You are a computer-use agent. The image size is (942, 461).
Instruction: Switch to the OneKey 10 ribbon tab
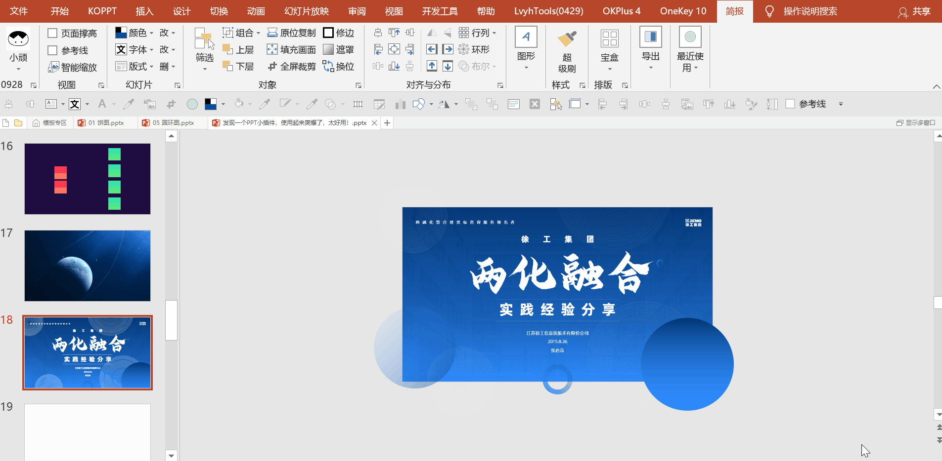pyautogui.click(x=683, y=11)
